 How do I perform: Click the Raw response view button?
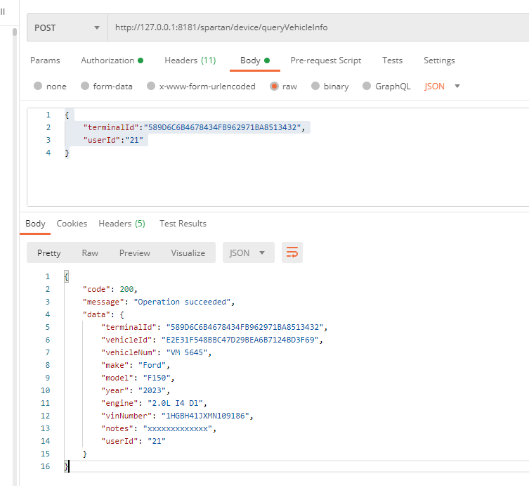coord(90,253)
